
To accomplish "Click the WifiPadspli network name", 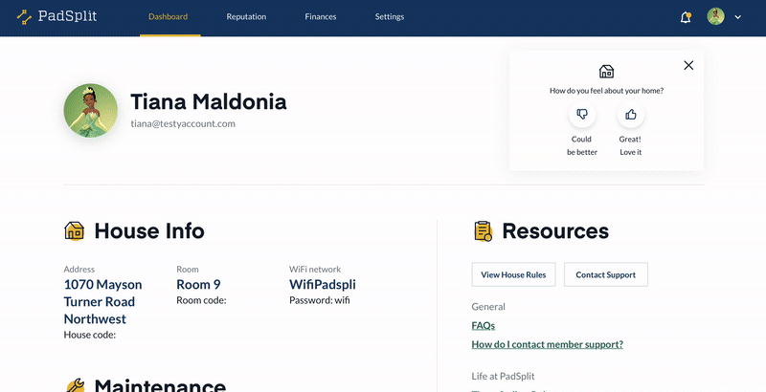I will tap(323, 284).
